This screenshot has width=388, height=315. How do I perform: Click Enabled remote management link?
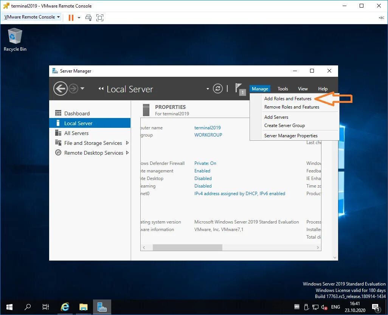pyautogui.click(x=202, y=171)
